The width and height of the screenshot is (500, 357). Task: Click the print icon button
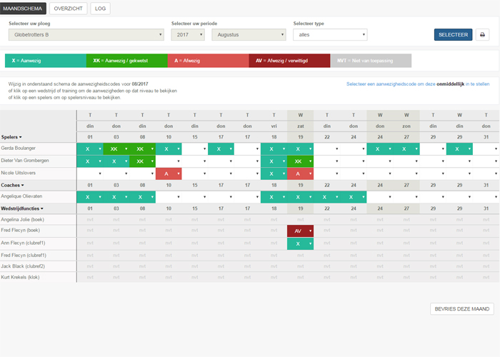pyautogui.click(x=482, y=35)
